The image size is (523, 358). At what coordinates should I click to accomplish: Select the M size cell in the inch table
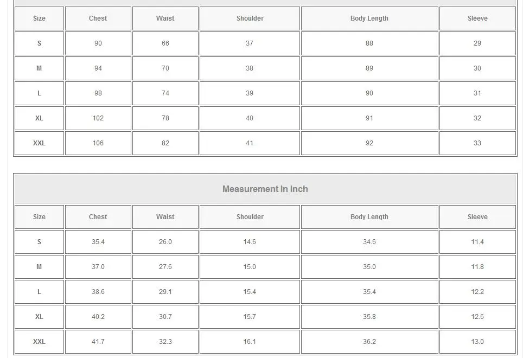[x=39, y=267]
